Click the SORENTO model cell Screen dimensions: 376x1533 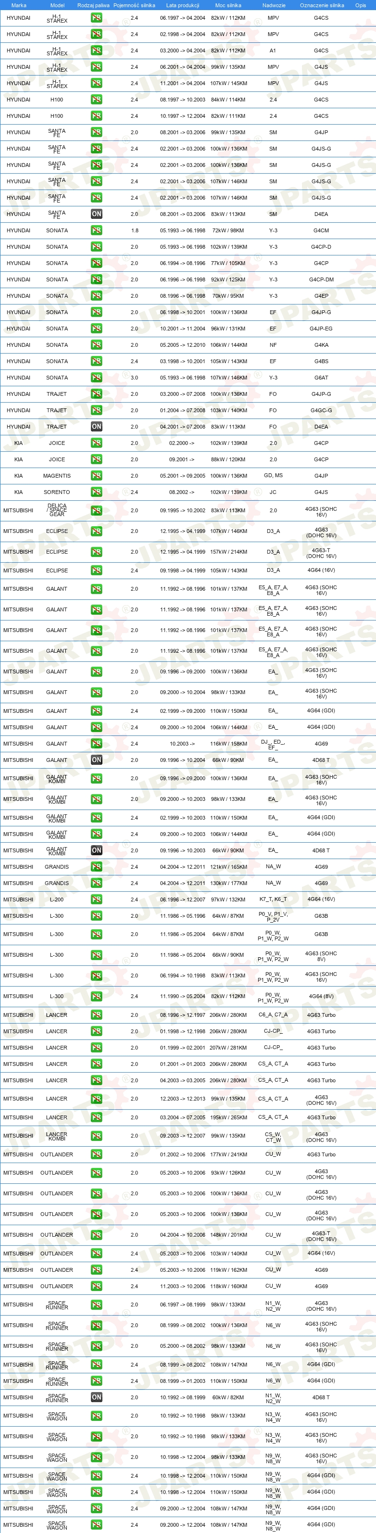(57, 492)
